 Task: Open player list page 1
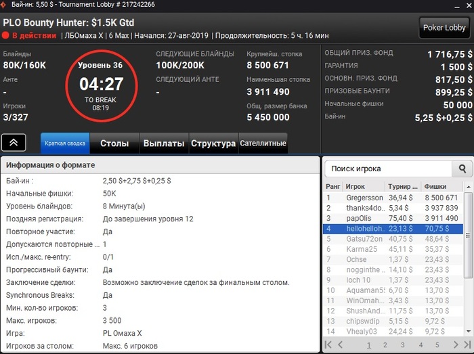(x=369, y=345)
